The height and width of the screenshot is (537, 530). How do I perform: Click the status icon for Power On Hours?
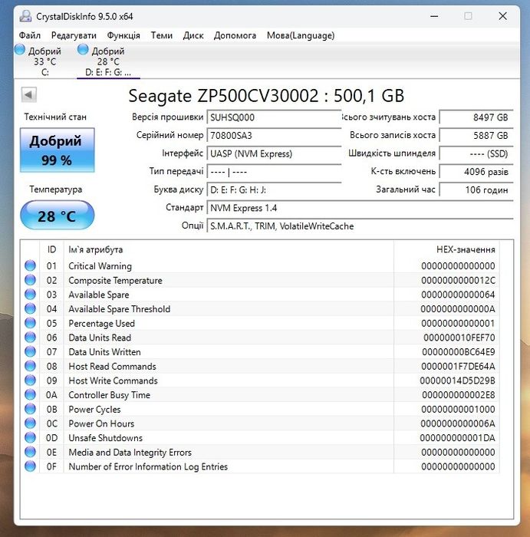pos(30,423)
